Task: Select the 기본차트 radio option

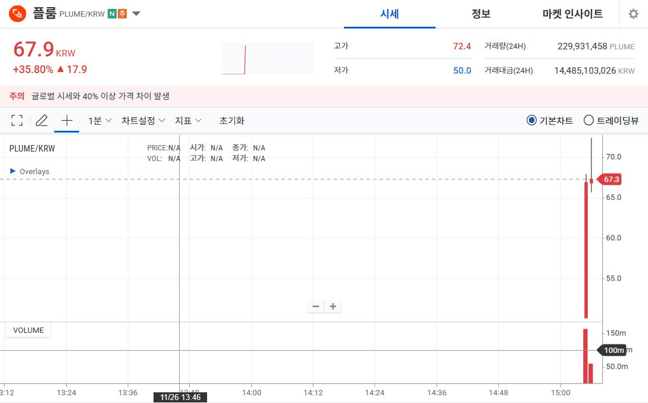Action: tap(531, 121)
